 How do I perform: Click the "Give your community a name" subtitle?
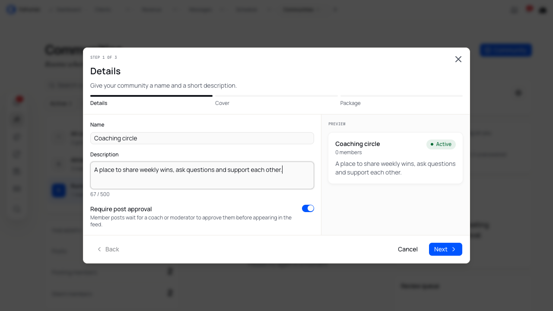coord(163,86)
